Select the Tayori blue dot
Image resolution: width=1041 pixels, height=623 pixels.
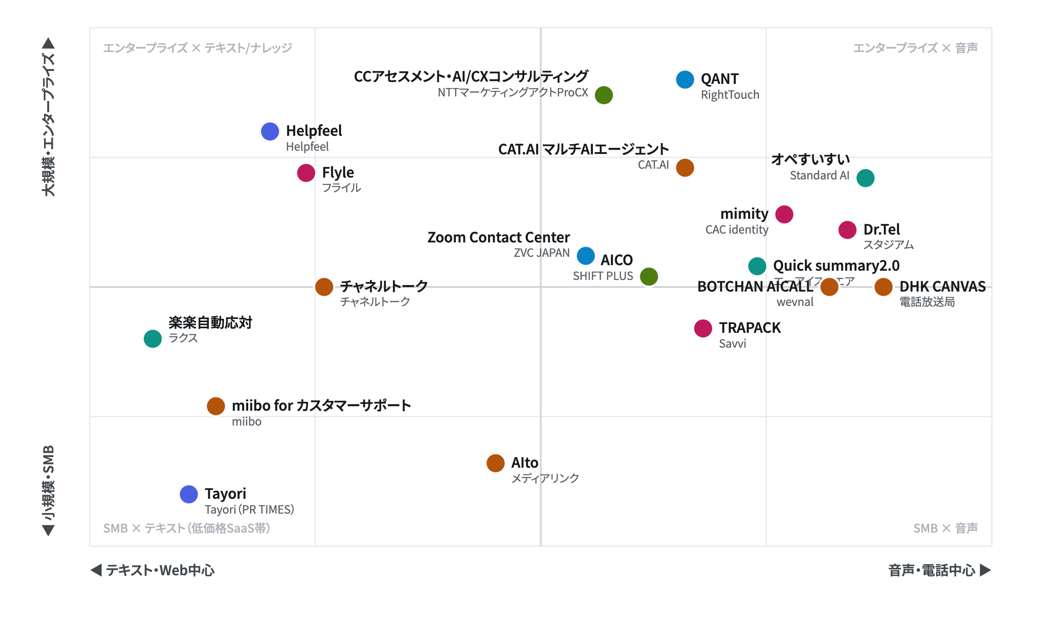click(189, 495)
